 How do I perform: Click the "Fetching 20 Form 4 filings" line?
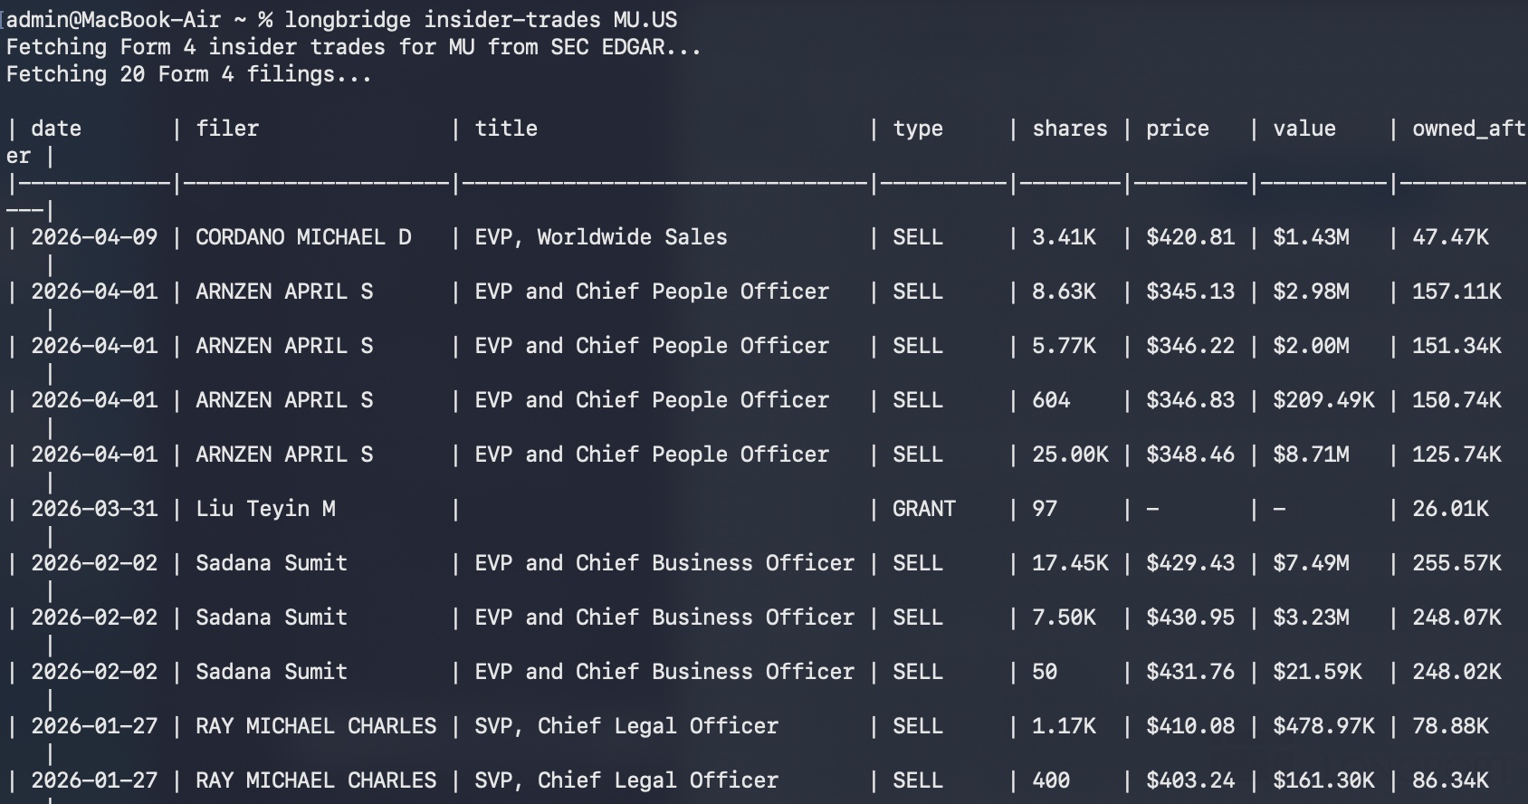tap(188, 74)
